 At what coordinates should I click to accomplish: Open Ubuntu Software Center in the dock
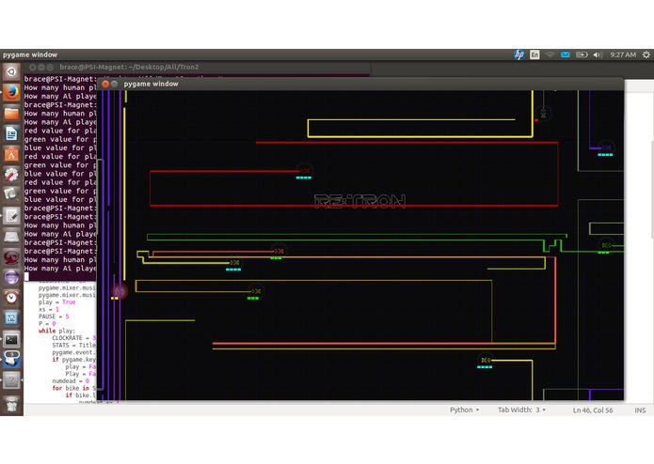coord(11,154)
